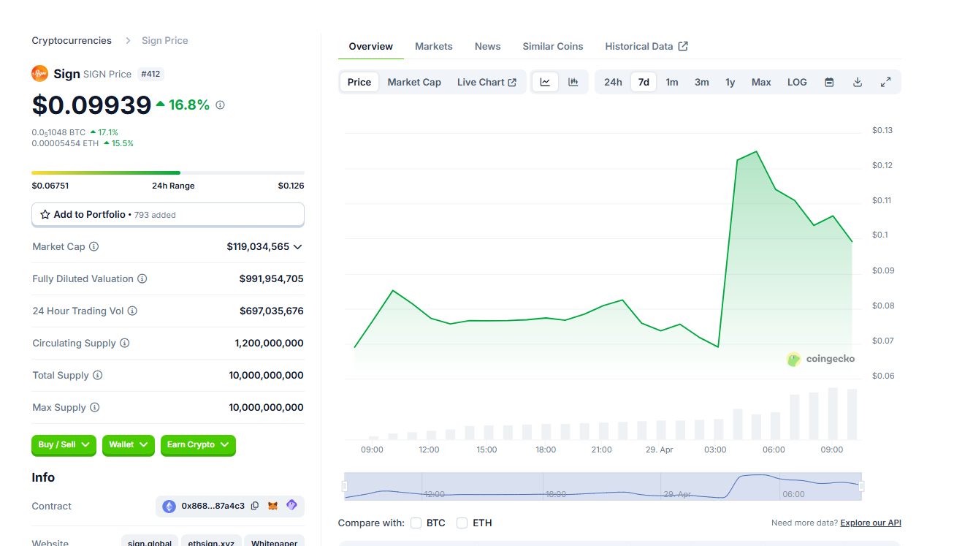954x546 pixels.
Task: Open the calendar date range picker
Action: [829, 82]
